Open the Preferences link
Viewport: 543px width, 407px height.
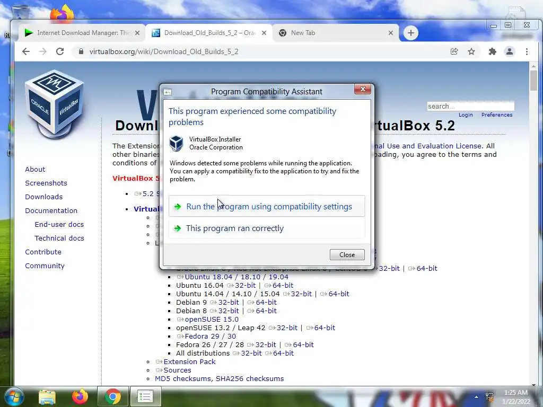tap(496, 115)
